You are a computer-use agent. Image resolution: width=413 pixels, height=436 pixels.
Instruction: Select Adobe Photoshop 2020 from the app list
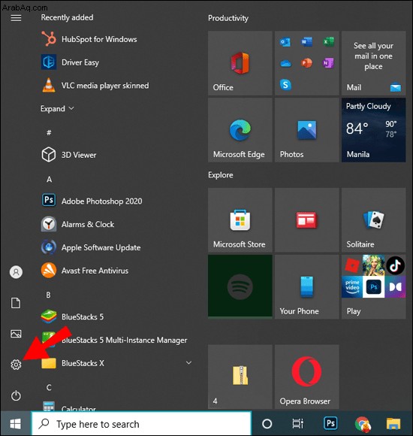(x=92, y=201)
